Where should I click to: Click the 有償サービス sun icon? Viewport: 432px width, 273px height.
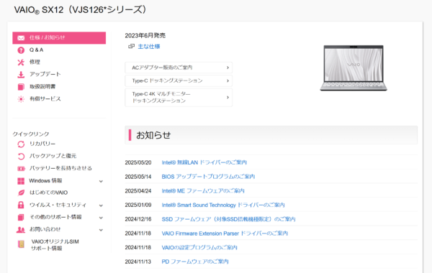[x=21, y=99]
